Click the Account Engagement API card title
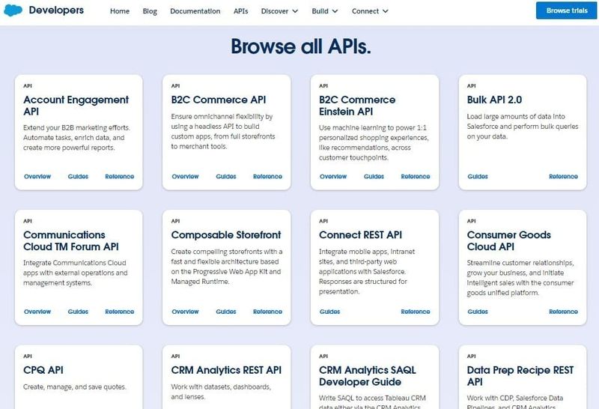599x409 pixels. tap(76, 106)
